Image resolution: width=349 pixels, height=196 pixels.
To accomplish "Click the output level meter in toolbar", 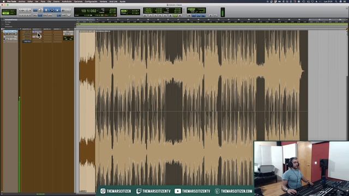I will [x=222, y=12].
